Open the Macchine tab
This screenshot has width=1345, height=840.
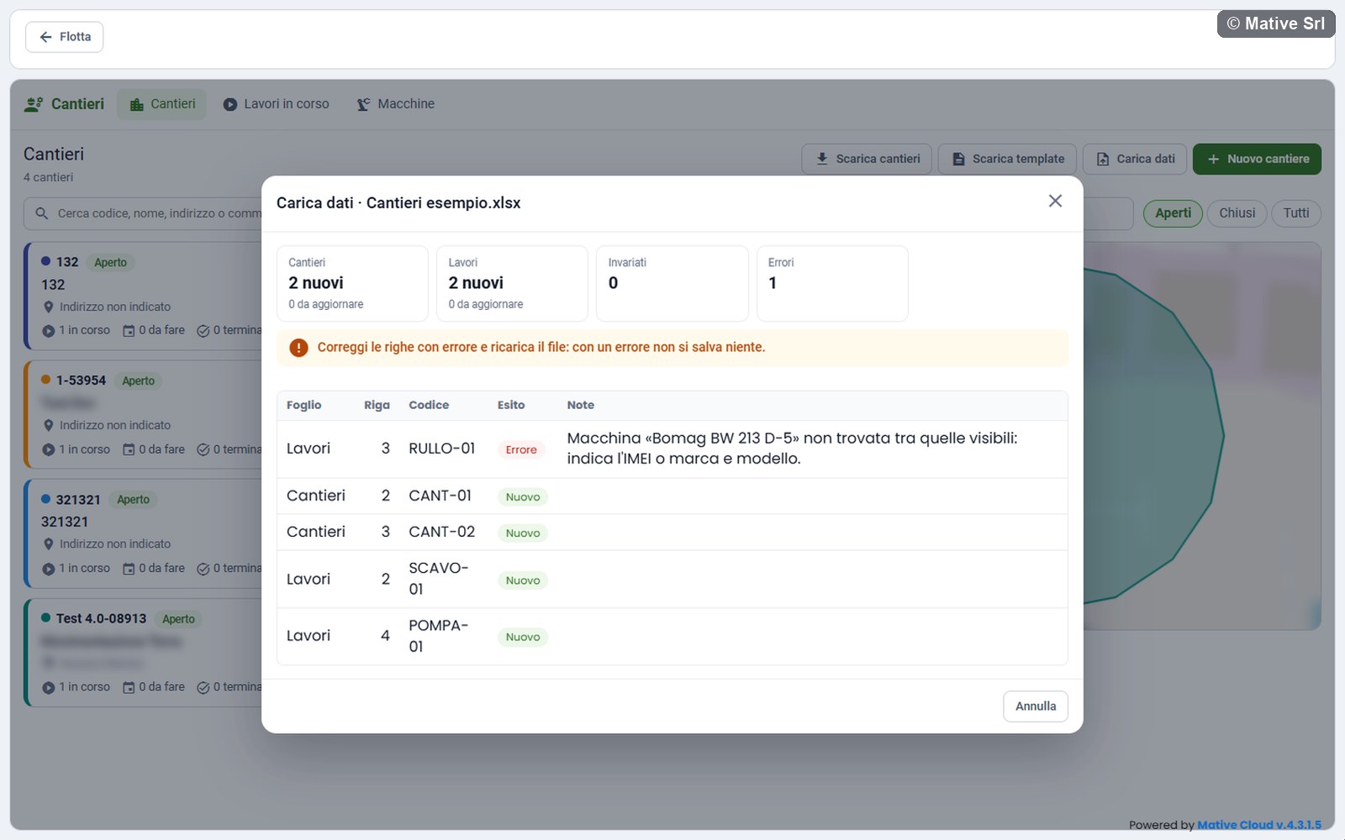coord(396,104)
